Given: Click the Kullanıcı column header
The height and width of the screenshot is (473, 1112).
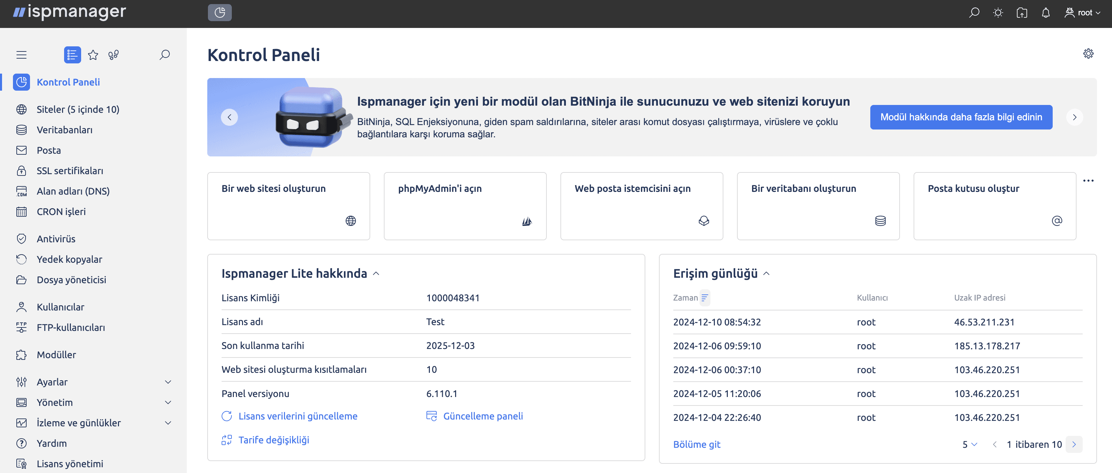Looking at the screenshot, I should [x=872, y=298].
